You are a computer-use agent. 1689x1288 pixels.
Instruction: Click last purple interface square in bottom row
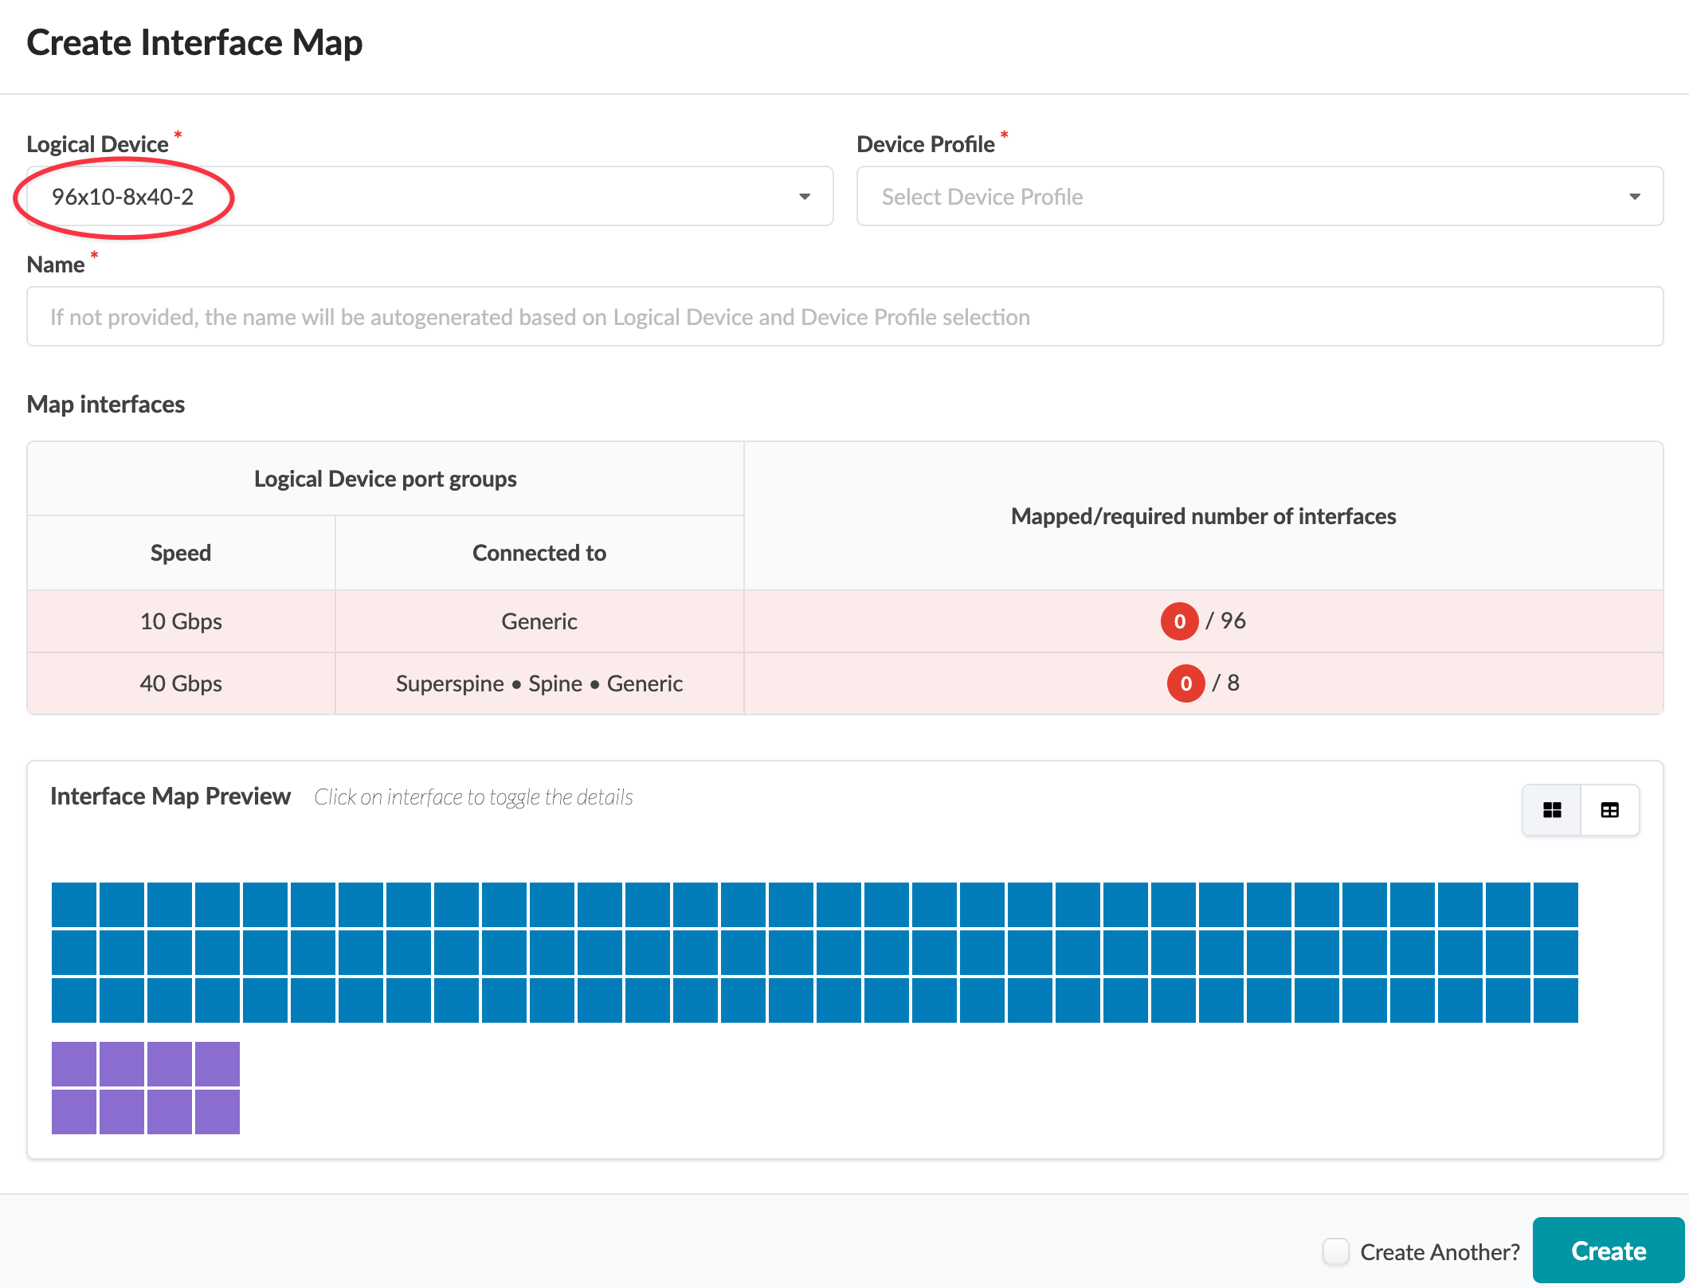[217, 1111]
